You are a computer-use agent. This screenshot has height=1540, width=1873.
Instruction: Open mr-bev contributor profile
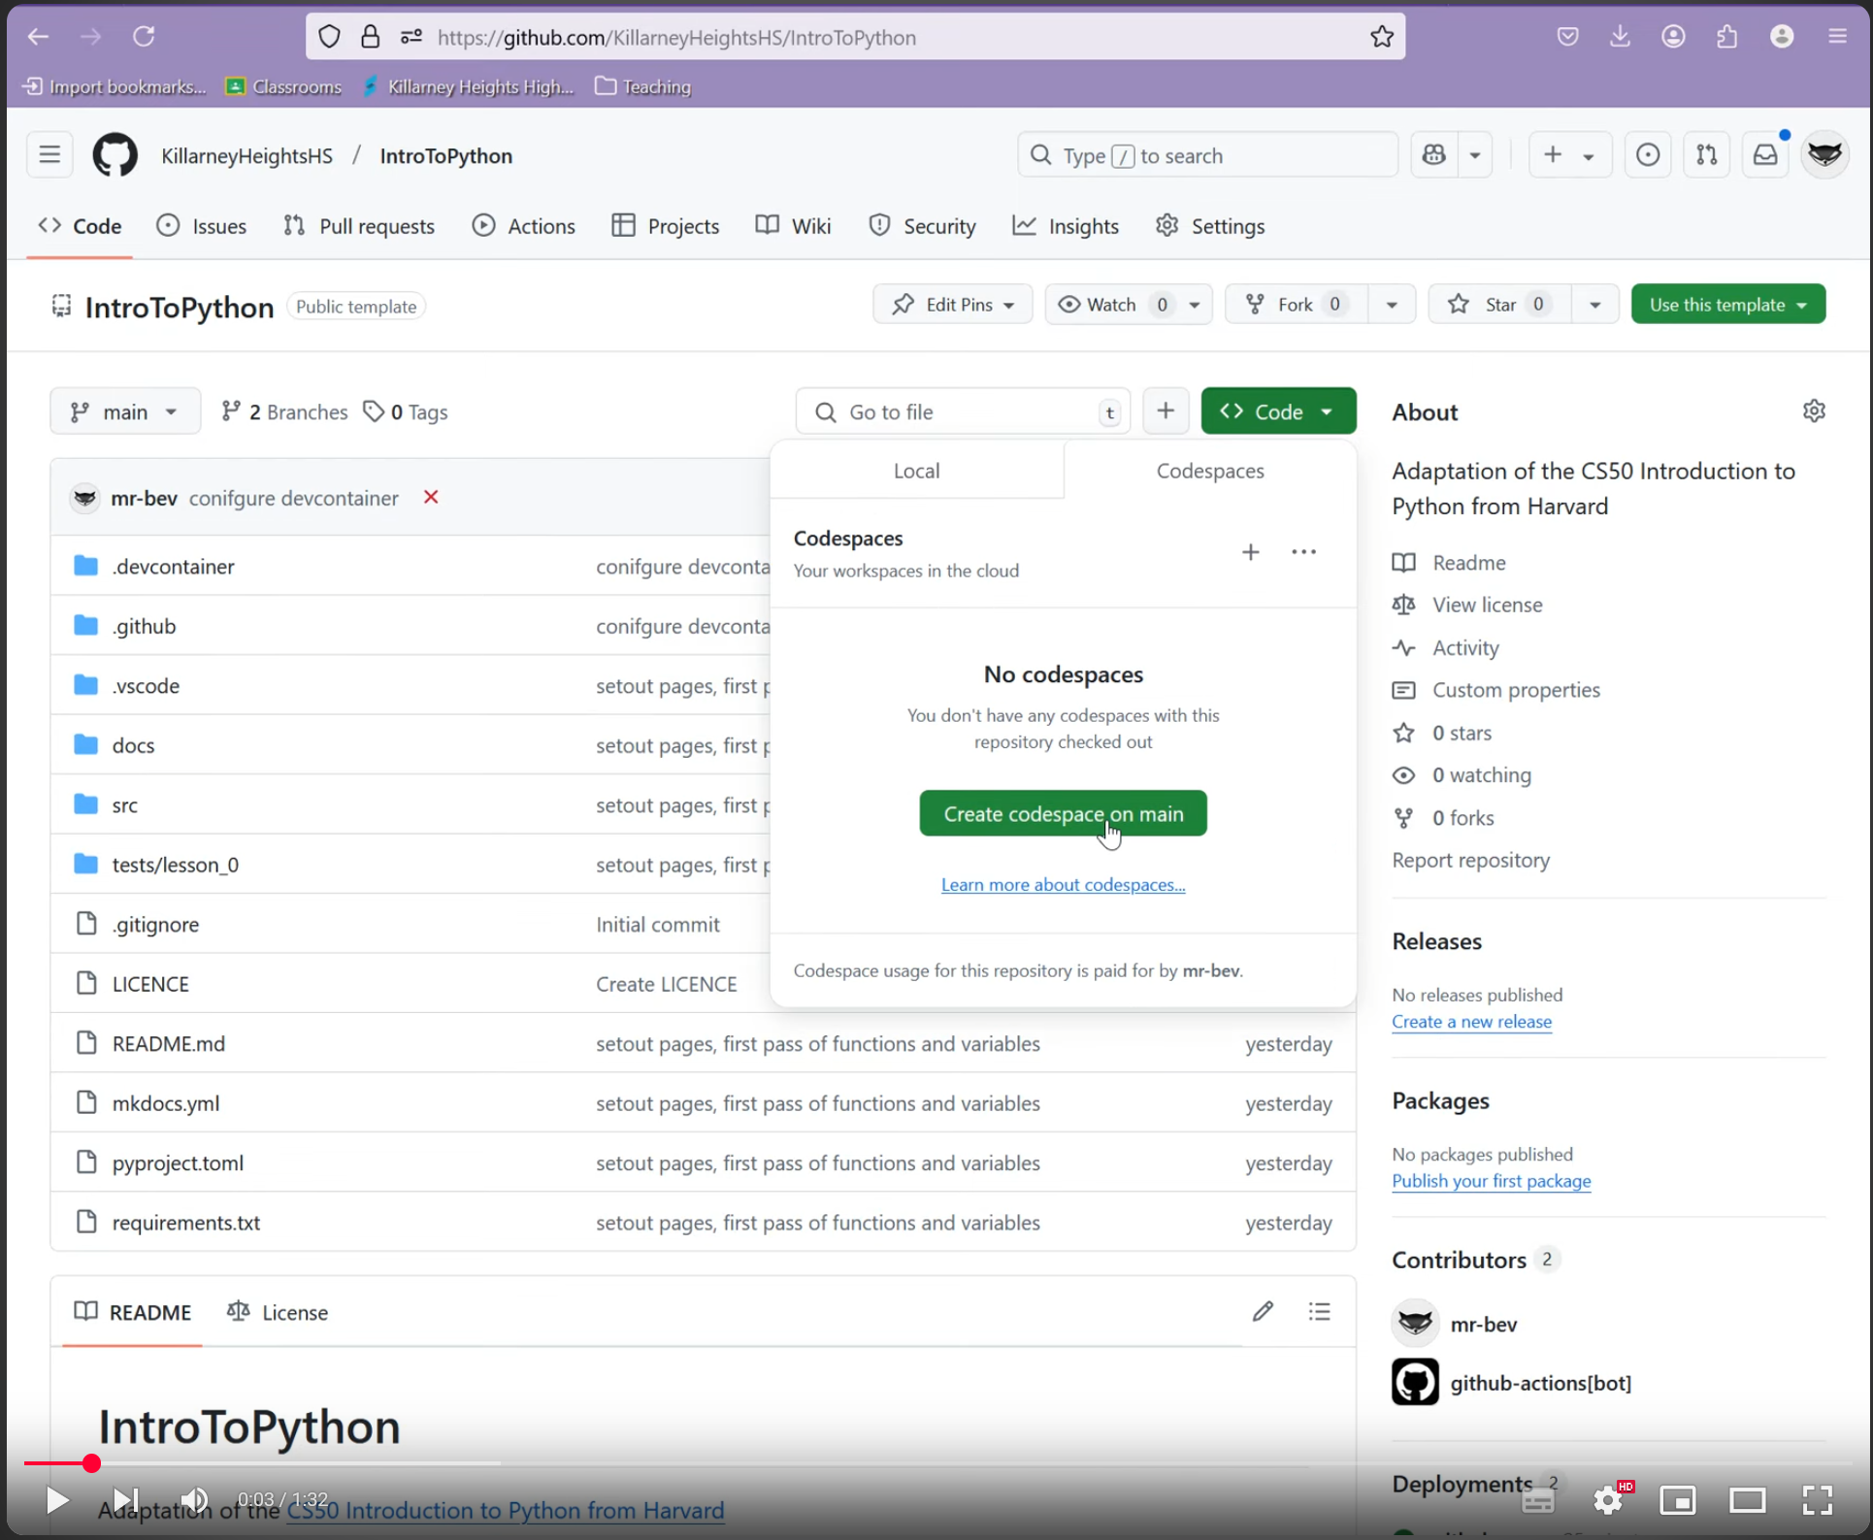tap(1484, 1324)
